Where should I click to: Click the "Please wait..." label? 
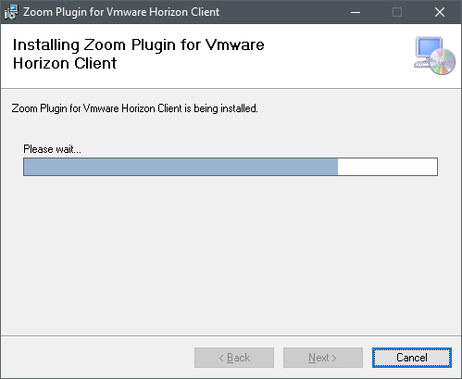tap(52, 149)
